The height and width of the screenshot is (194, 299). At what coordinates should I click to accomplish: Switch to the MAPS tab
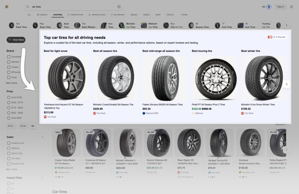point(158,15)
